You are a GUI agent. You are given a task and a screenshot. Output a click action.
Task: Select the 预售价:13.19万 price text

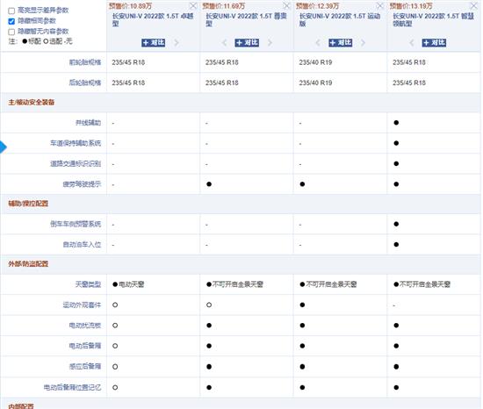[x=411, y=6]
